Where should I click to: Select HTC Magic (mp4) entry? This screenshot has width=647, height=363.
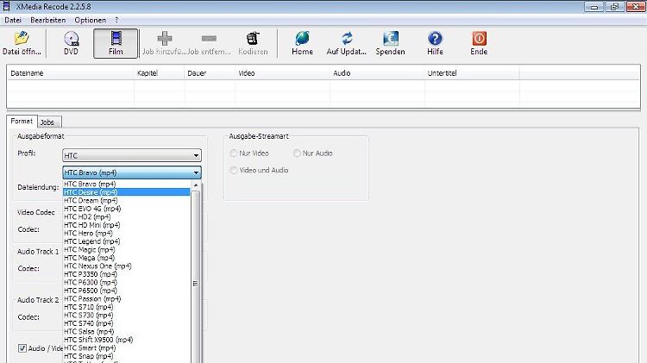(126, 249)
